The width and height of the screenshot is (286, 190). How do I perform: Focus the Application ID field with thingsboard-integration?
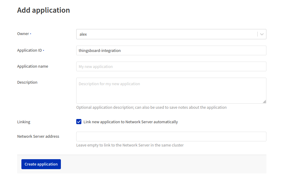click(x=171, y=50)
